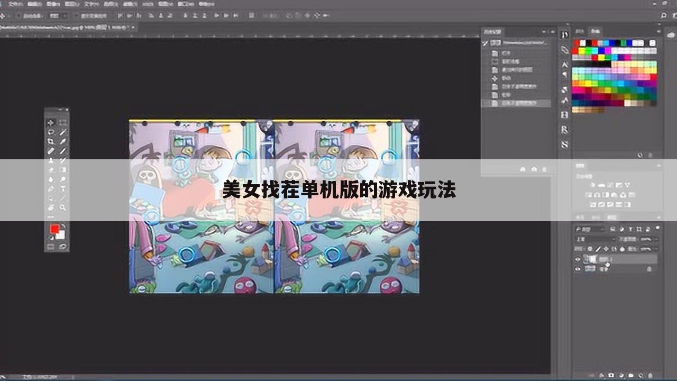Open the red foreground color picker
Image resolution: width=677 pixels, height=381 pixels.
coord(54,229)
